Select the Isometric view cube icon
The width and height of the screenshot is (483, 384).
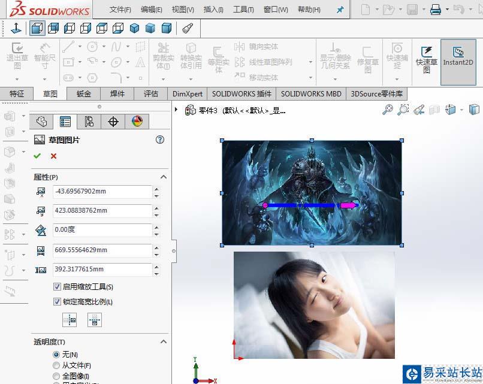(x=134, y=28)
